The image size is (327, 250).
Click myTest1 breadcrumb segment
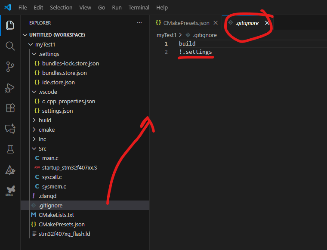point(167,35)
